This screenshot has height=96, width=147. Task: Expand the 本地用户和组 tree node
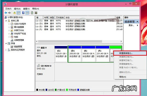click(9, 34)
